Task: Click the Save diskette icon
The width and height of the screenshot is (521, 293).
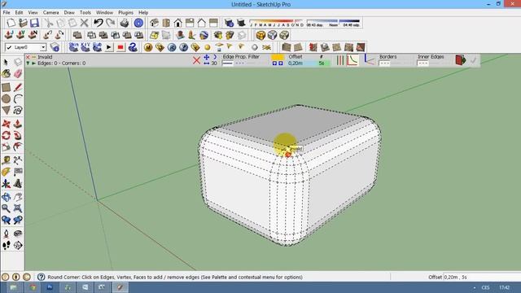Action: click(34, 23)
